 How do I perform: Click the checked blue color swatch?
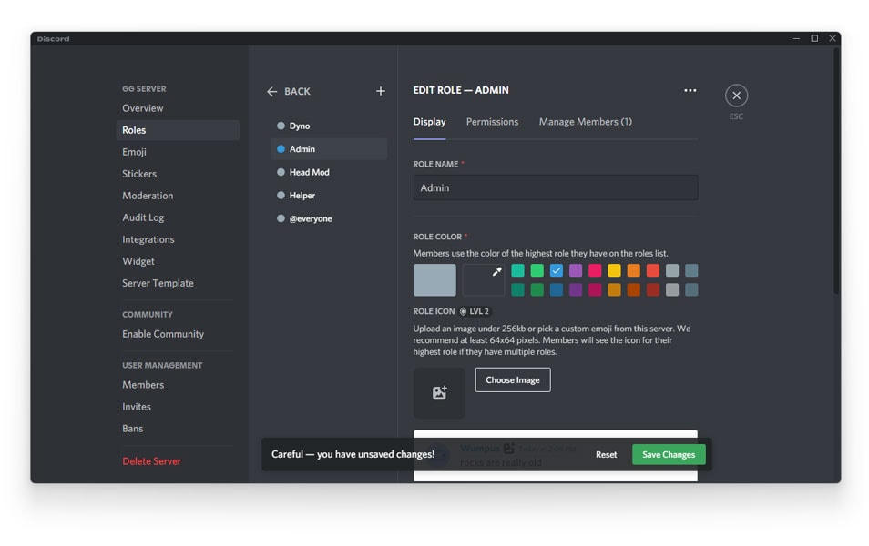point(557,270)
